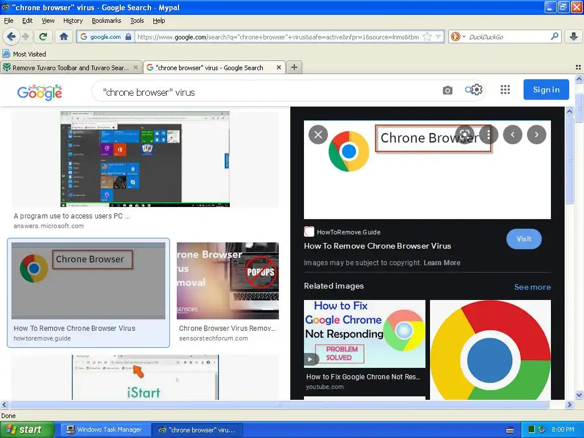Open the large Chrome logo related image

click(490, 350)
